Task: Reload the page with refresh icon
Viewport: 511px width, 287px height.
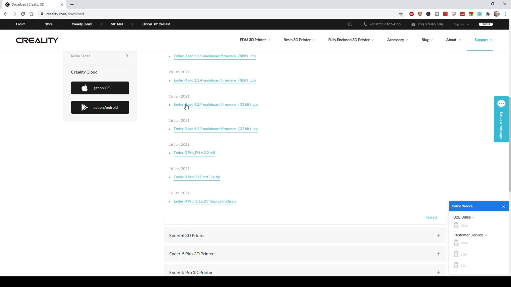Action: click(23, 14)
